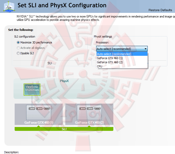Click the PhysX diagram label
This screenshot has height=154, width=175.
pos(64,81)
